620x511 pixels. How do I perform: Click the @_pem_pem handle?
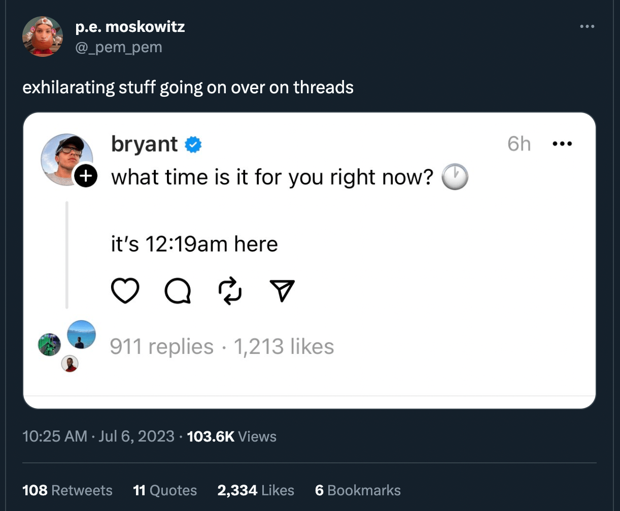pos(119,47)
